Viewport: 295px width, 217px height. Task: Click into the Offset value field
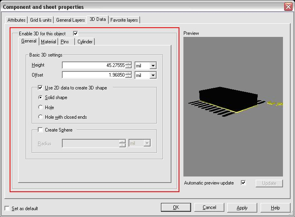tap(94, 75)
